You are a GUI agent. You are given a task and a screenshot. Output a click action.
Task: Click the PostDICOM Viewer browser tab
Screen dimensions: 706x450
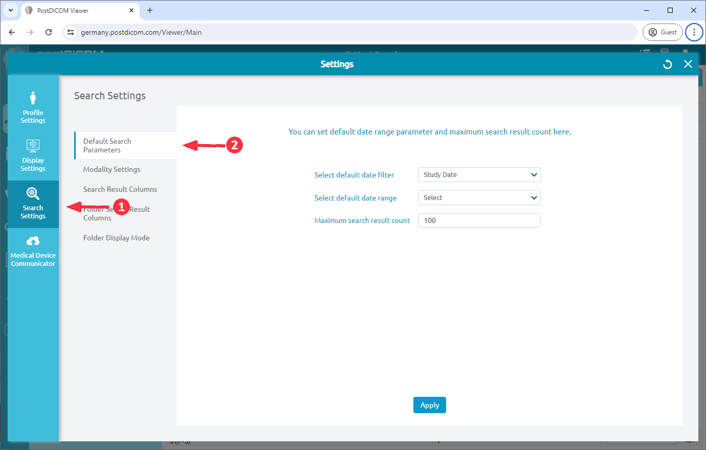(x=72, y=10)
